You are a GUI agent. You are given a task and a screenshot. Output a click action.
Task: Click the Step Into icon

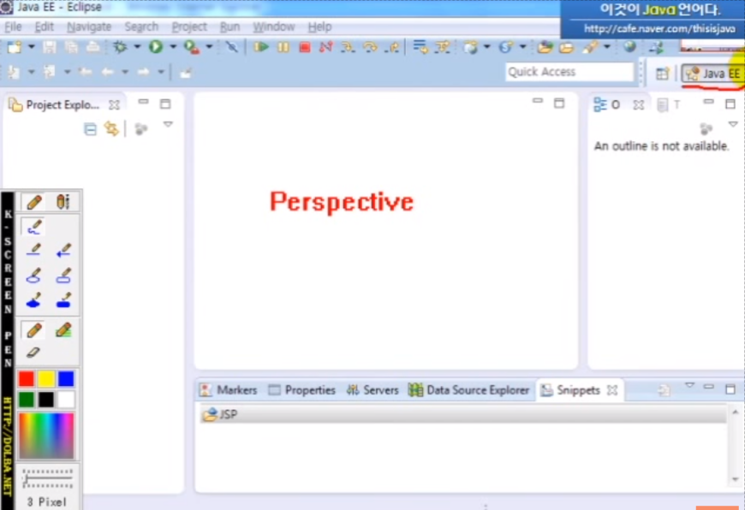tap(348, 47)
